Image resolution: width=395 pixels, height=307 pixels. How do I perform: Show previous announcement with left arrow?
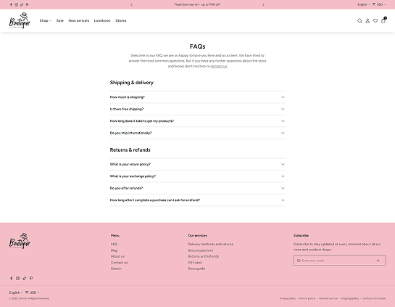coord(131,4)
